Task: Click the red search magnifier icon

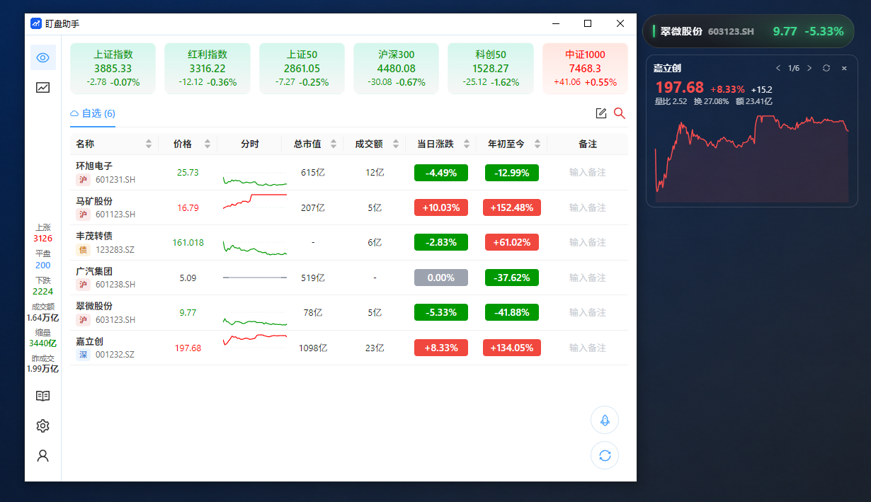Action: (620, 113)
